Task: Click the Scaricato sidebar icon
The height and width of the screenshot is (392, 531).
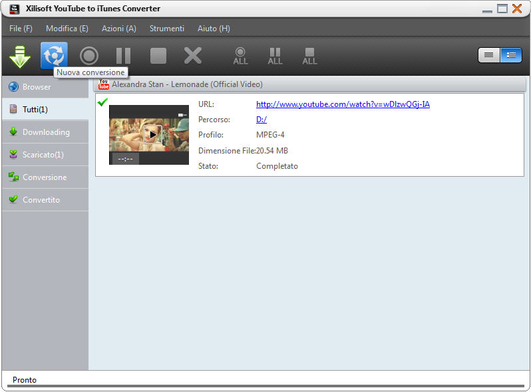Action: pyautogui.click(x=13, y=154)
